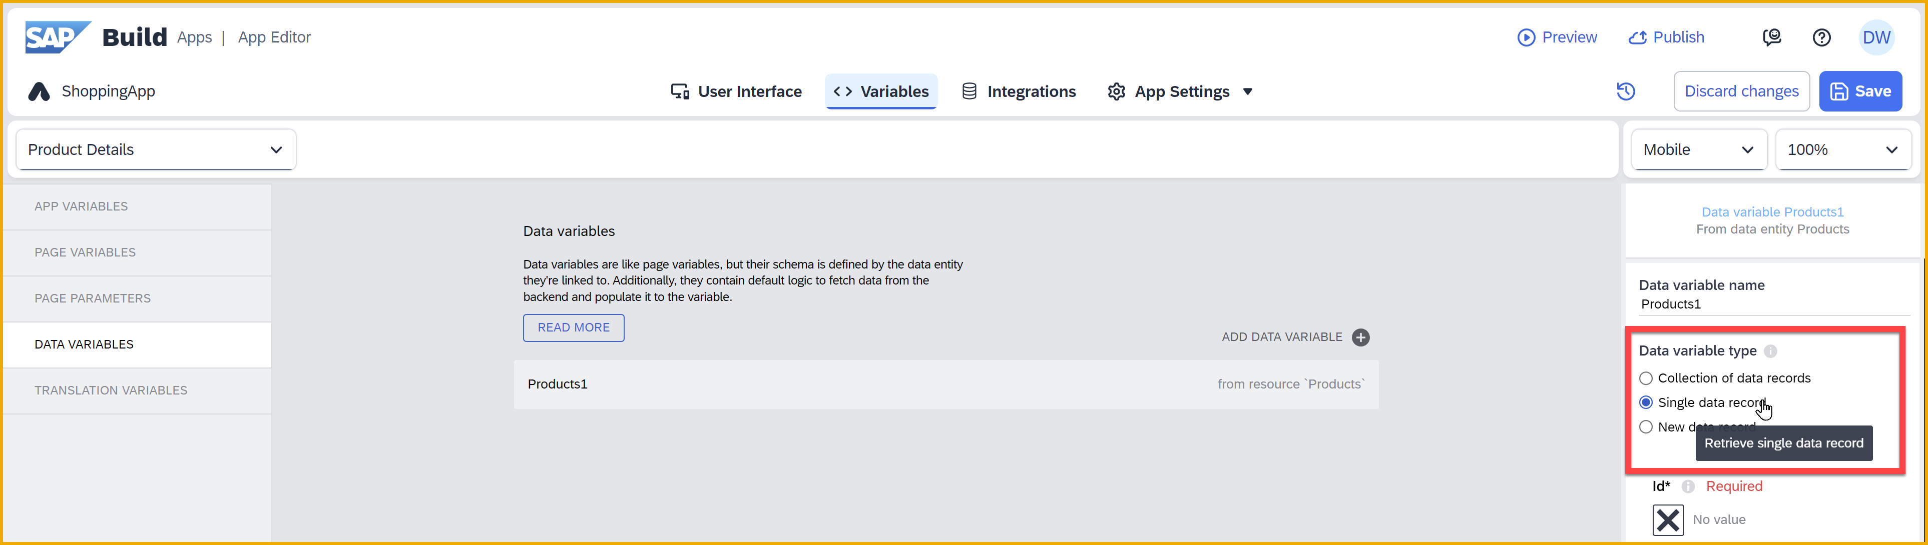Expand the App Settings dropdown arrow
Screen dimensions: 1928x545
(1248, 92)
